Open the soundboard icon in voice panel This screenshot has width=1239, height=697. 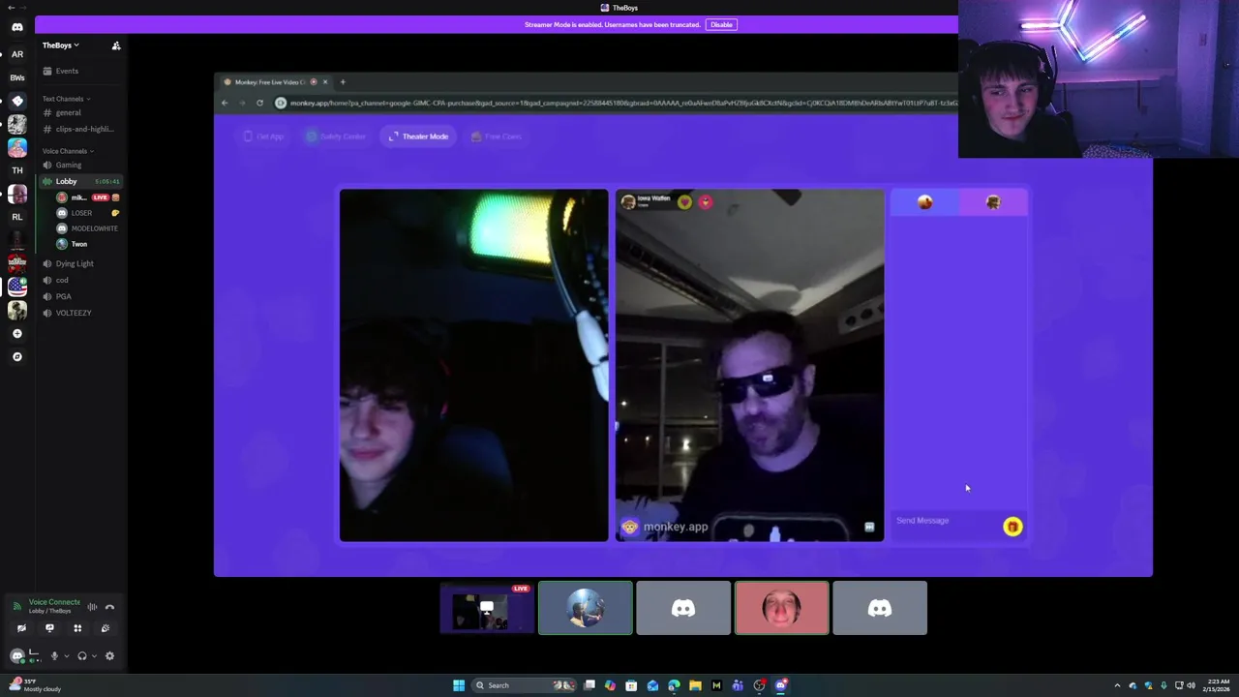[x=106, y=628]
